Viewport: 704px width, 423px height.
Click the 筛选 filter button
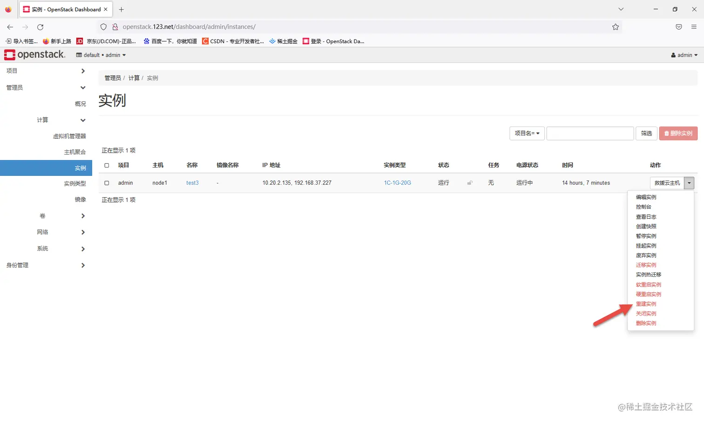point(646,133)
